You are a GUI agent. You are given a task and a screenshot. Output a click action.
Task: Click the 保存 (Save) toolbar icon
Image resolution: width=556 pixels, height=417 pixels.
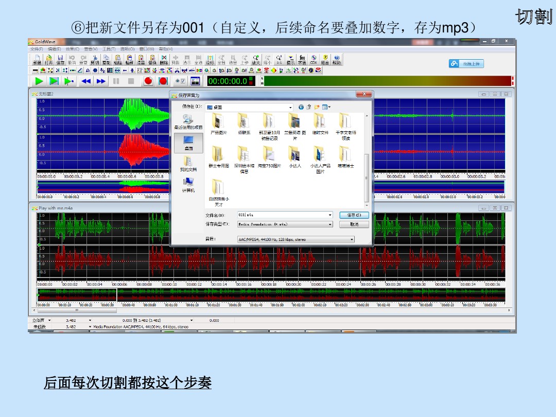coord(60,59)
